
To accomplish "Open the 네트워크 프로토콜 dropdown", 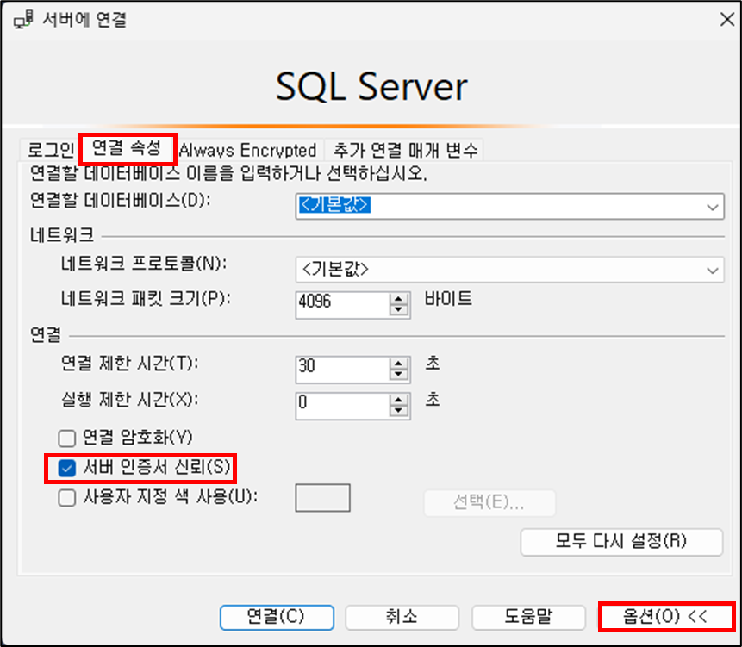I will [713, 270].
